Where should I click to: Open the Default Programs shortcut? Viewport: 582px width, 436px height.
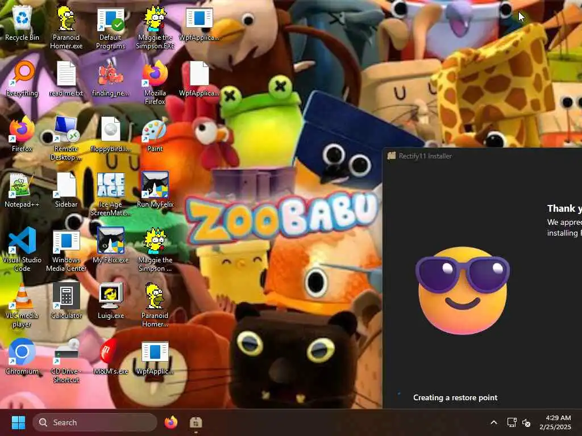pyautogui.click(x=110, y=28)
